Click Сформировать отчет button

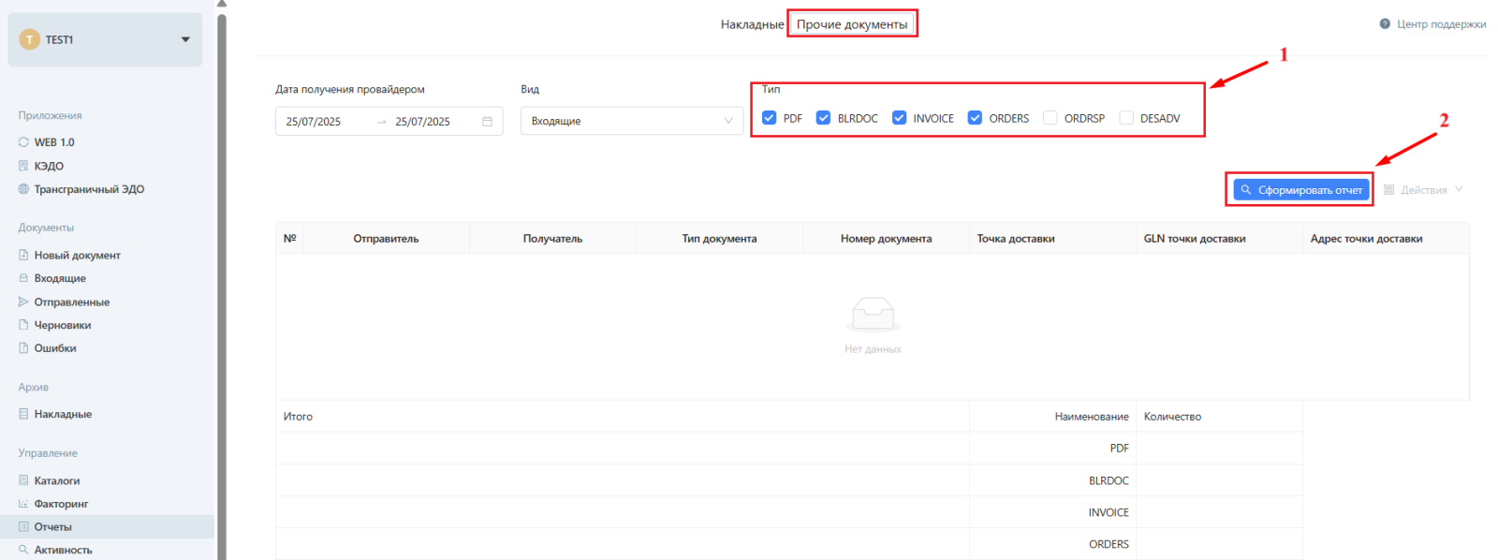pos(1300,190)
